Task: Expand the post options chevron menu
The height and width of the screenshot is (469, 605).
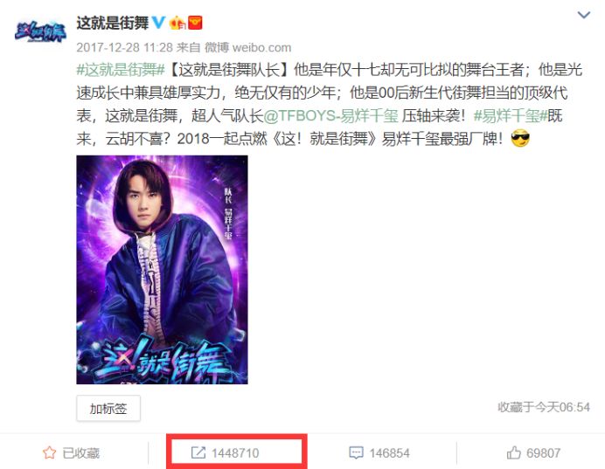Action: point(583,15)
